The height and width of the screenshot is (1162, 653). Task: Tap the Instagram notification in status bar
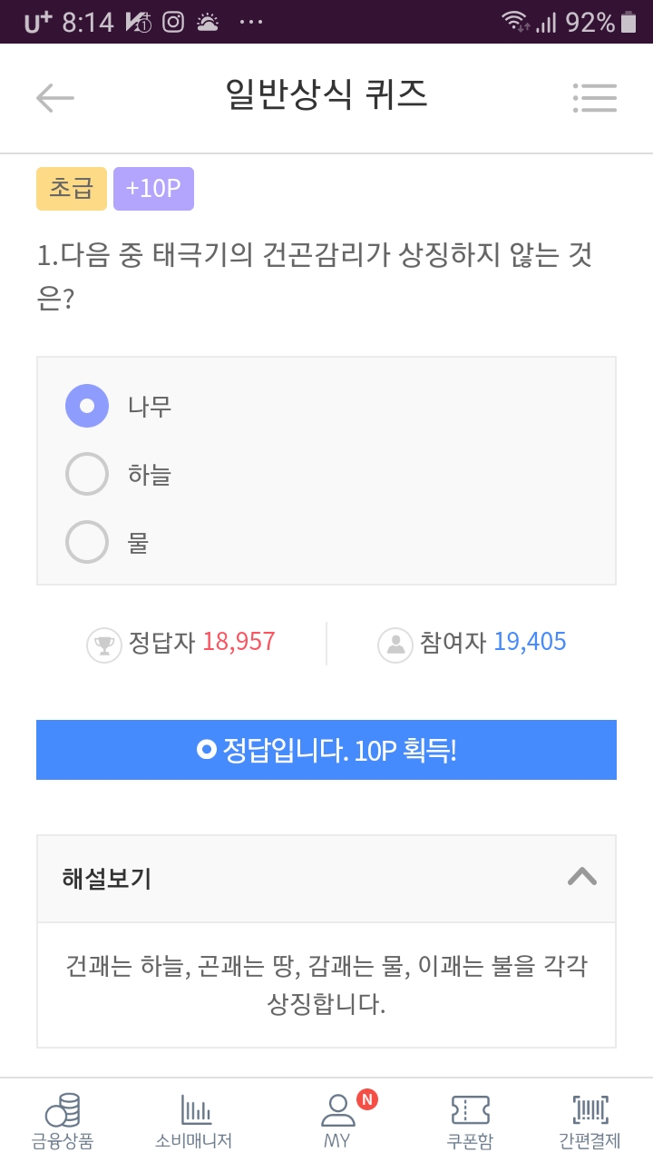(173, 22)
